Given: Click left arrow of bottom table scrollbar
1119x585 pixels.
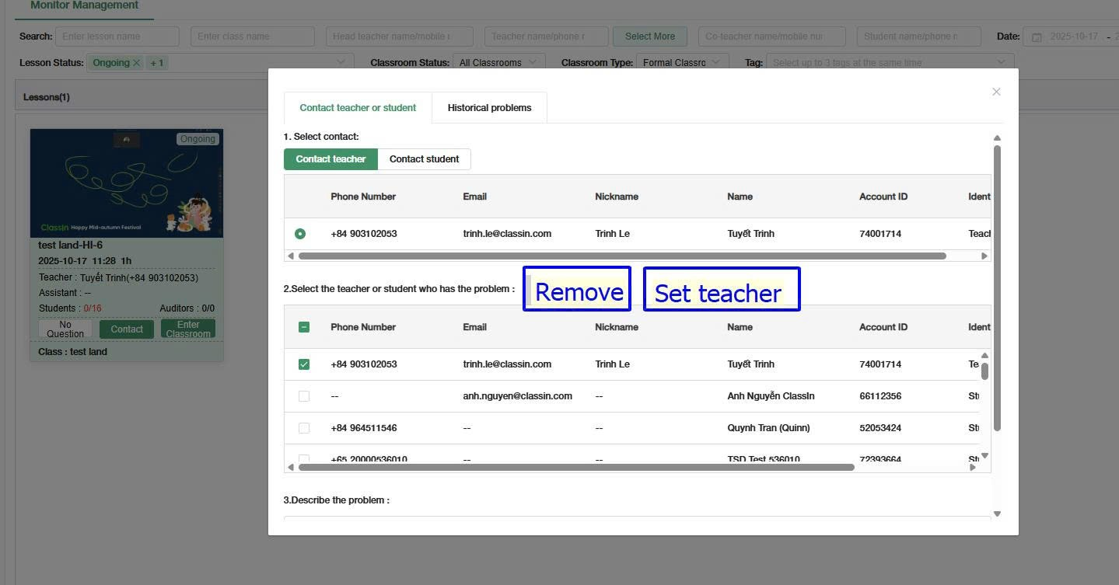Looking at the screenshot, I should 291,467.
